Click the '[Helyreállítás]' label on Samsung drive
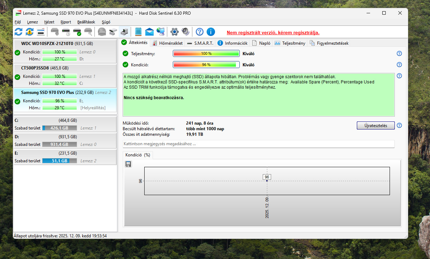Image resolution: width=430 pixels, height=259 pixels. [x=93, y=108]
